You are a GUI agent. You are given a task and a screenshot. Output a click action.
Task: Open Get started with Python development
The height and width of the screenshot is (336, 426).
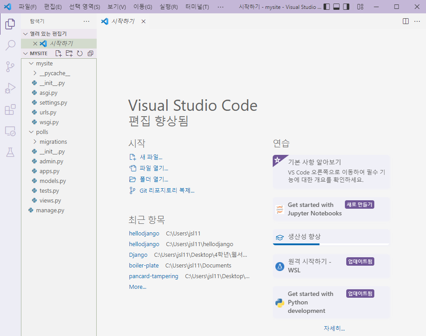[331, 302]
